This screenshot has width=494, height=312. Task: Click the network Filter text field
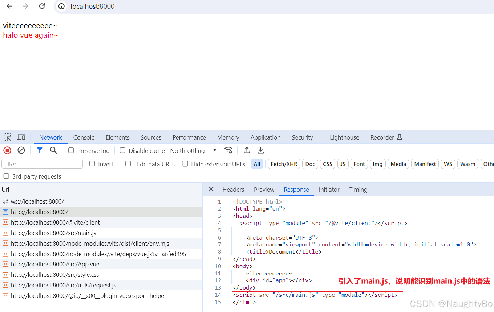pos(42,164)
